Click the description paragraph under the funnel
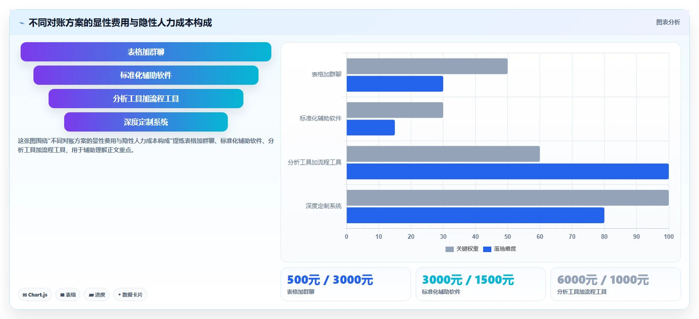The image size is (699, 319). [x=146, y=145]
